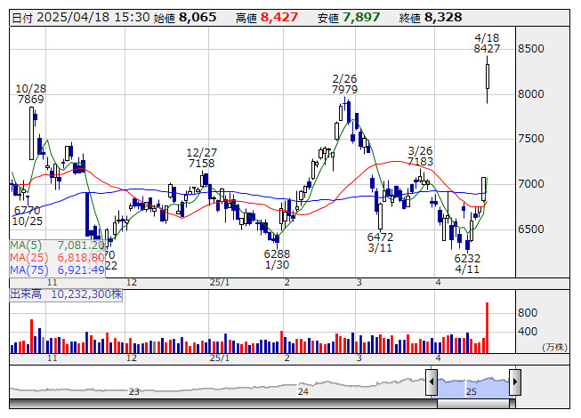Click the 終値 8,328 closing price

tap(431, 18)
